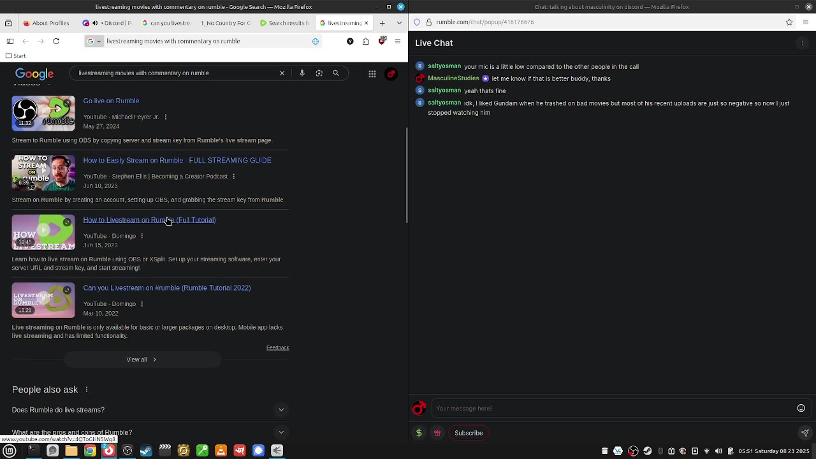Viewport: 816px width, 459px height.
Task: Click the Google results page scrollbar
Action: click(x=407, y=175)
